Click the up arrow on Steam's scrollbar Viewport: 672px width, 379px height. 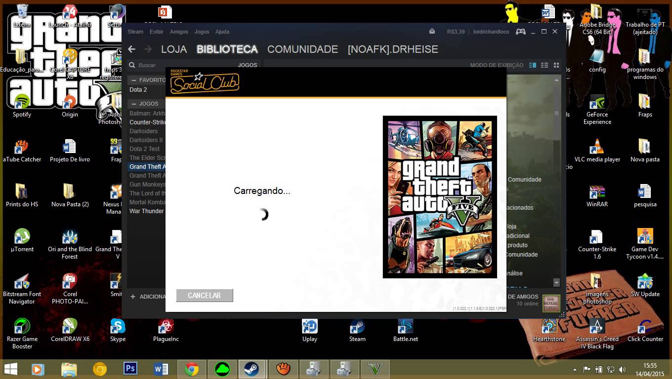click(x=556, y=79)
